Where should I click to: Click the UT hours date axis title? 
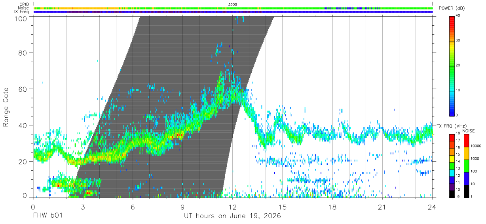pos(232,216)
